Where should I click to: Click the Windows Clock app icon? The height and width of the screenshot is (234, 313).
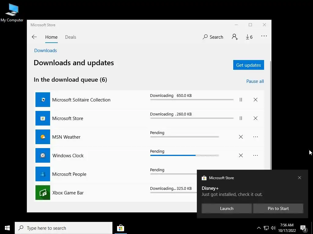[x=43, y=155]
